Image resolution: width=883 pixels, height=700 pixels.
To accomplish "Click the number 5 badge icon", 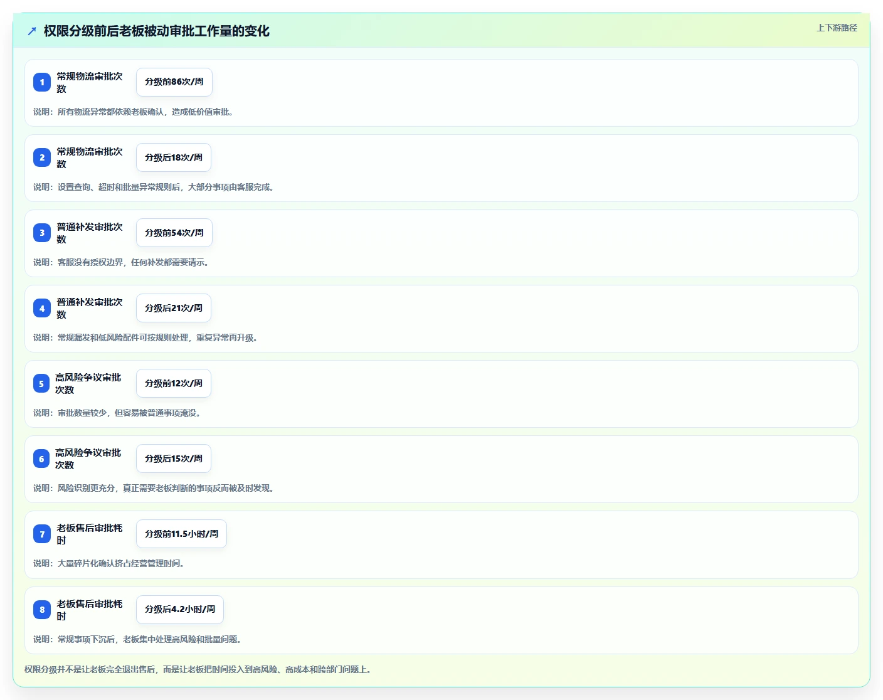I will pyautogui.click(x=41, y=383).
